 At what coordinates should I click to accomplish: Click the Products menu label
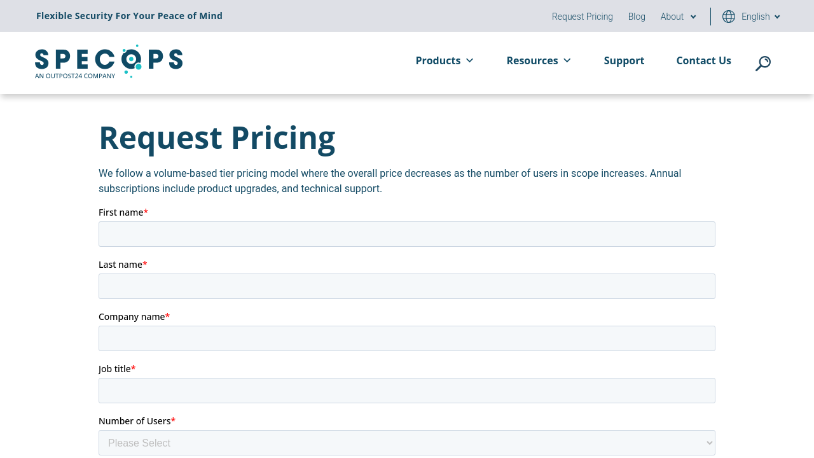pyautogui.click(x=438, y=60)
